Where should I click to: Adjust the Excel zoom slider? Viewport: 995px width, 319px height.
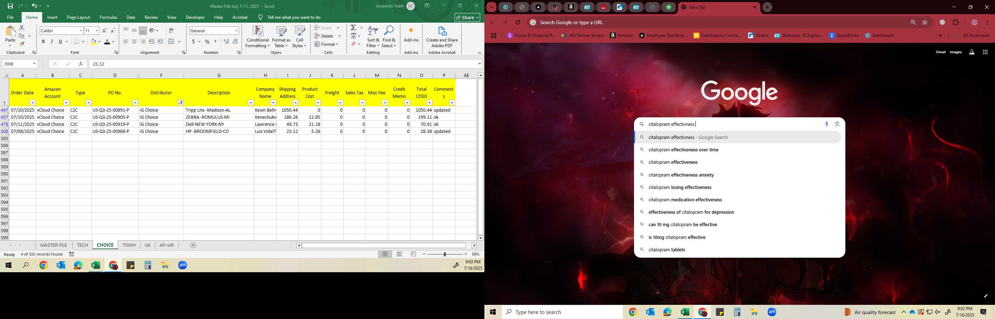[x=445, y=254]
